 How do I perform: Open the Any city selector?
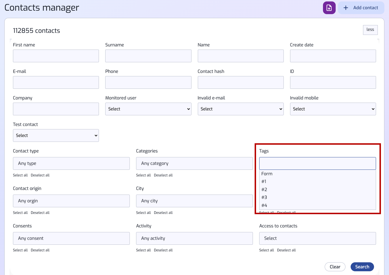[x=194, y=201]
